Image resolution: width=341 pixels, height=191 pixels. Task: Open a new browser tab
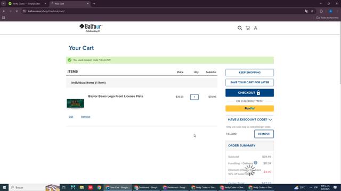click(x=94, y=4)
